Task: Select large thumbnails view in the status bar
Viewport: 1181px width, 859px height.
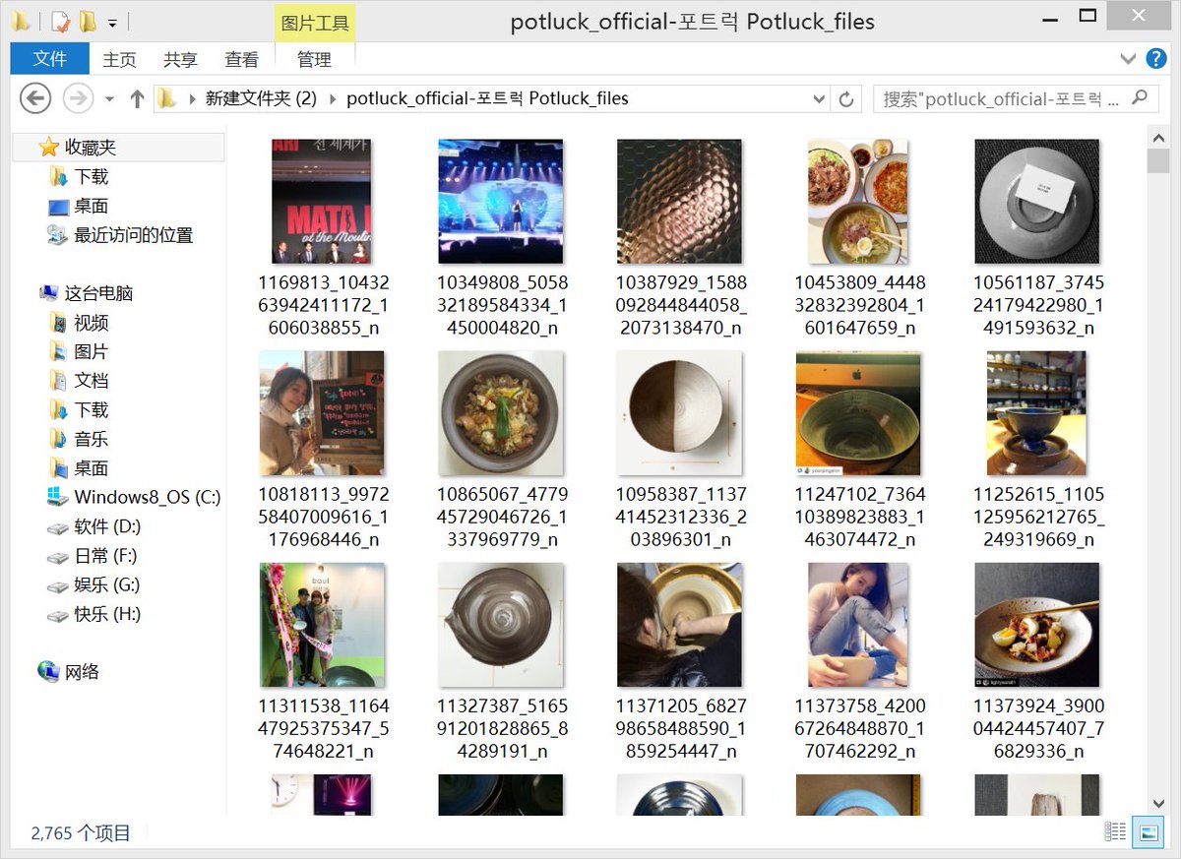Action: coord(1148,831)
